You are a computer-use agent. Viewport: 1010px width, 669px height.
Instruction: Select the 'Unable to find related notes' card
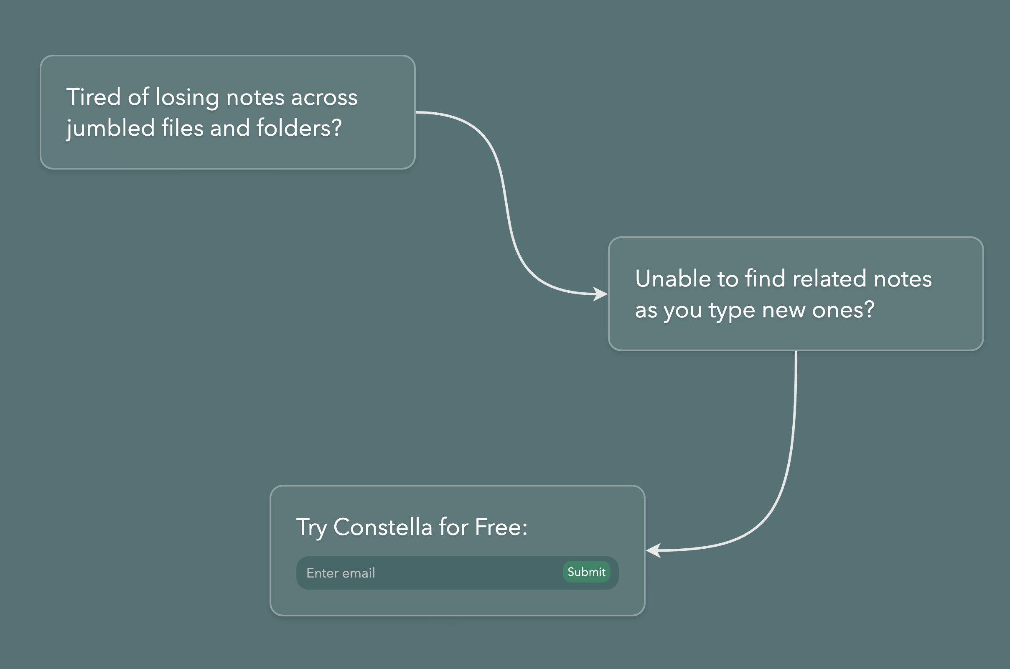[796, 294]
